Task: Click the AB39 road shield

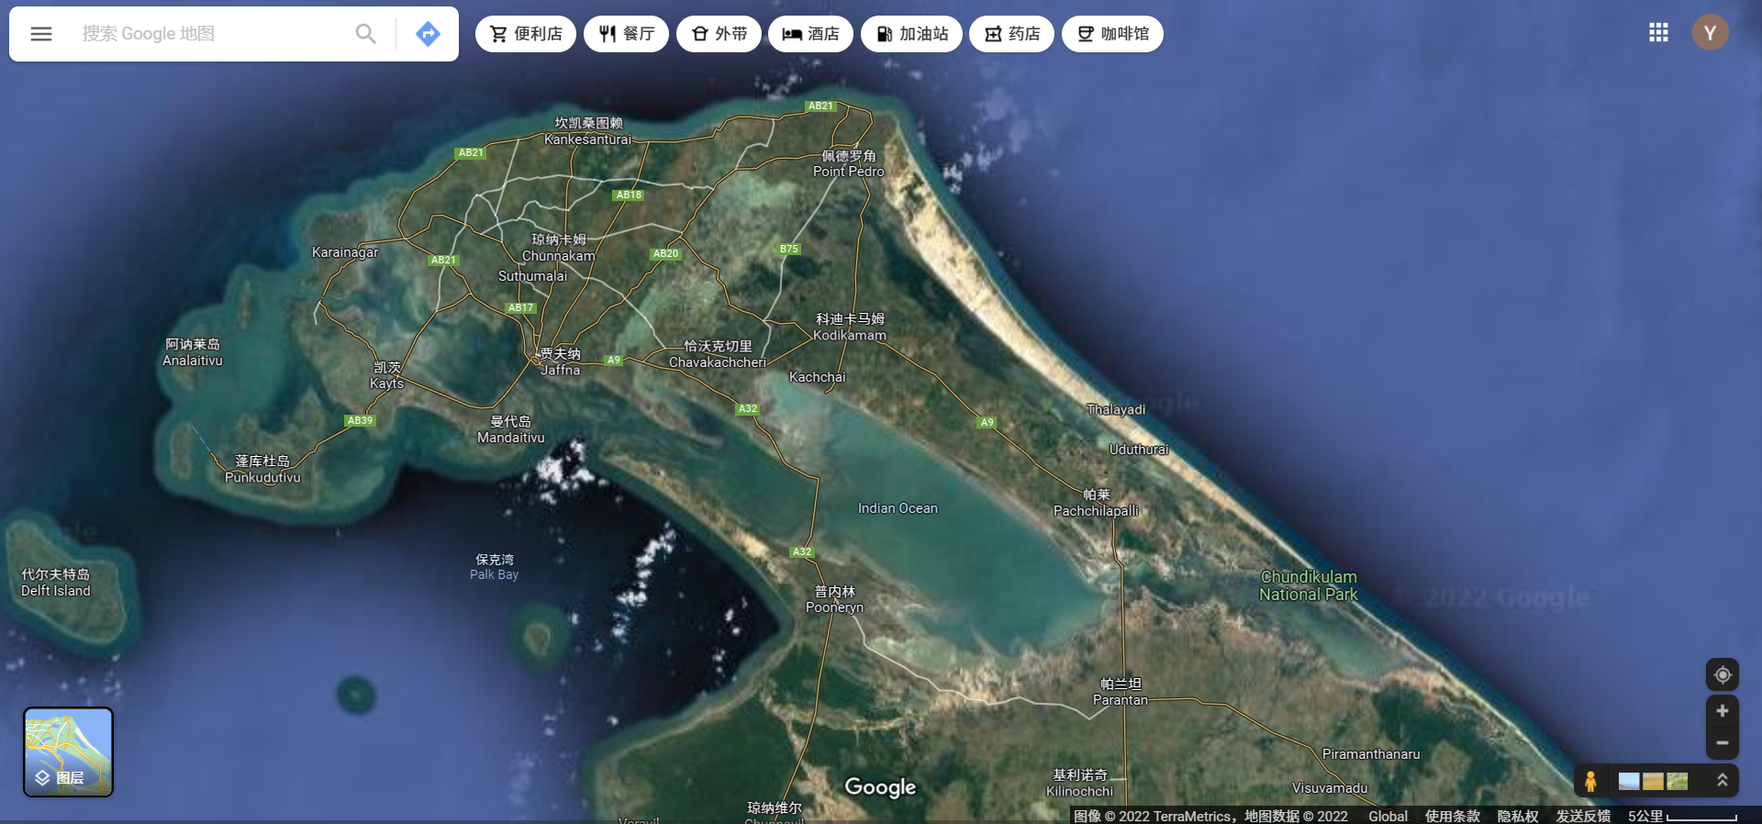Action: [360, 420]
